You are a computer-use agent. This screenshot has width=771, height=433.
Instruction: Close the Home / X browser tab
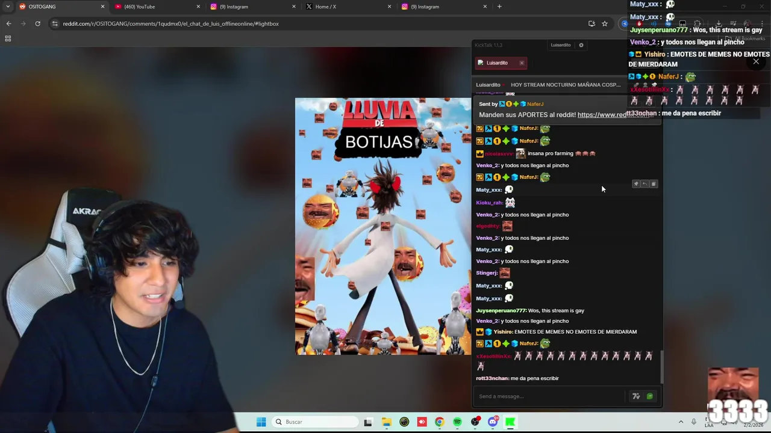tap(390, 7)
